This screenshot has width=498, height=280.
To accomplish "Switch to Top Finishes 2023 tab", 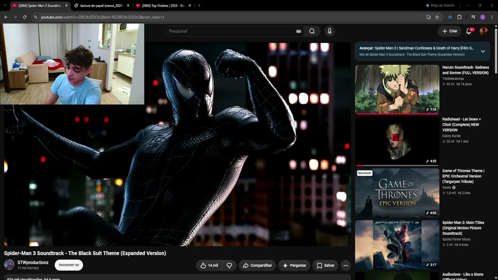I will (163, 5).
